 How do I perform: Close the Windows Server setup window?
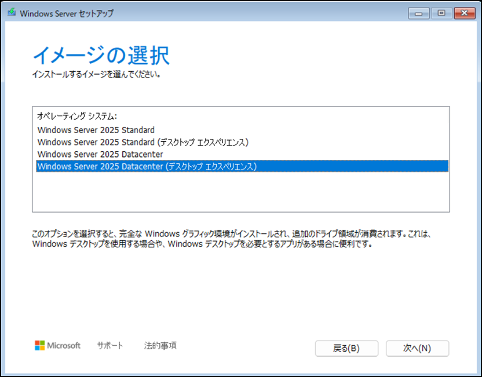(x=465, y=13)
